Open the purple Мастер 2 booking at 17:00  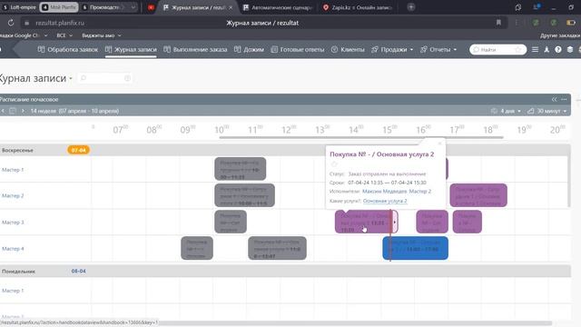coord(478,195)
